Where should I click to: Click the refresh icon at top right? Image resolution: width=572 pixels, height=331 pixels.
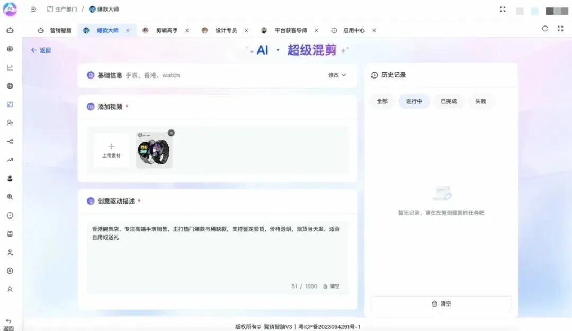pos(545,29)
